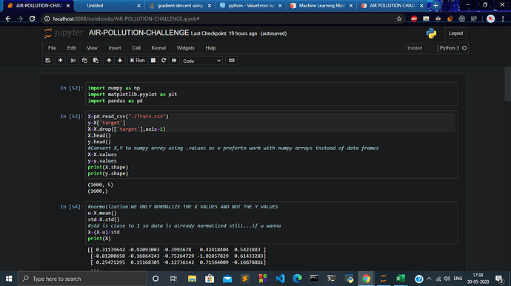Go back in browser history
Image resolution: width=511 pixels, height=286 pixels.
[8, 19]
